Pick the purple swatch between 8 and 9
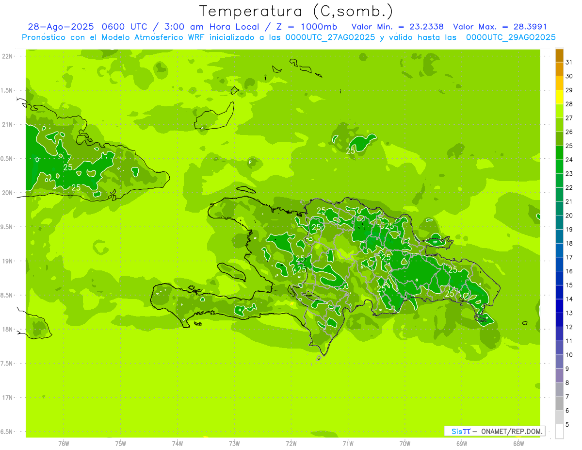This screenshot has width=582, height=450. (x=559, y=376)
